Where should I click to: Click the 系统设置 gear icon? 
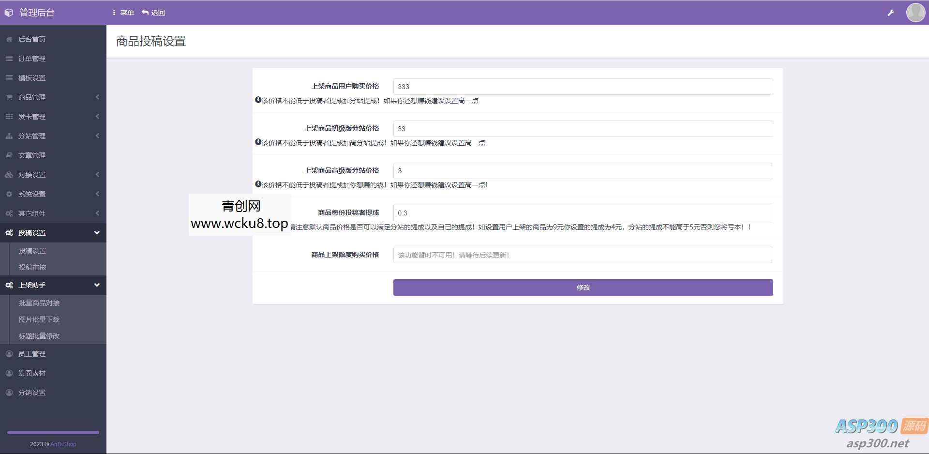click(x=8, y=194)
